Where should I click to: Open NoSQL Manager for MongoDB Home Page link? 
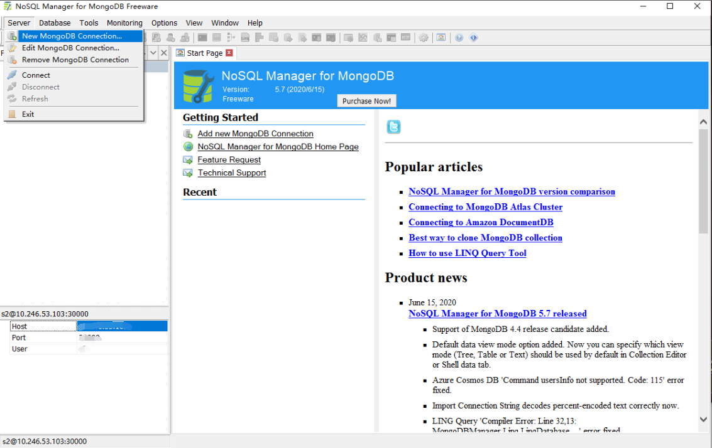[278, 146]
